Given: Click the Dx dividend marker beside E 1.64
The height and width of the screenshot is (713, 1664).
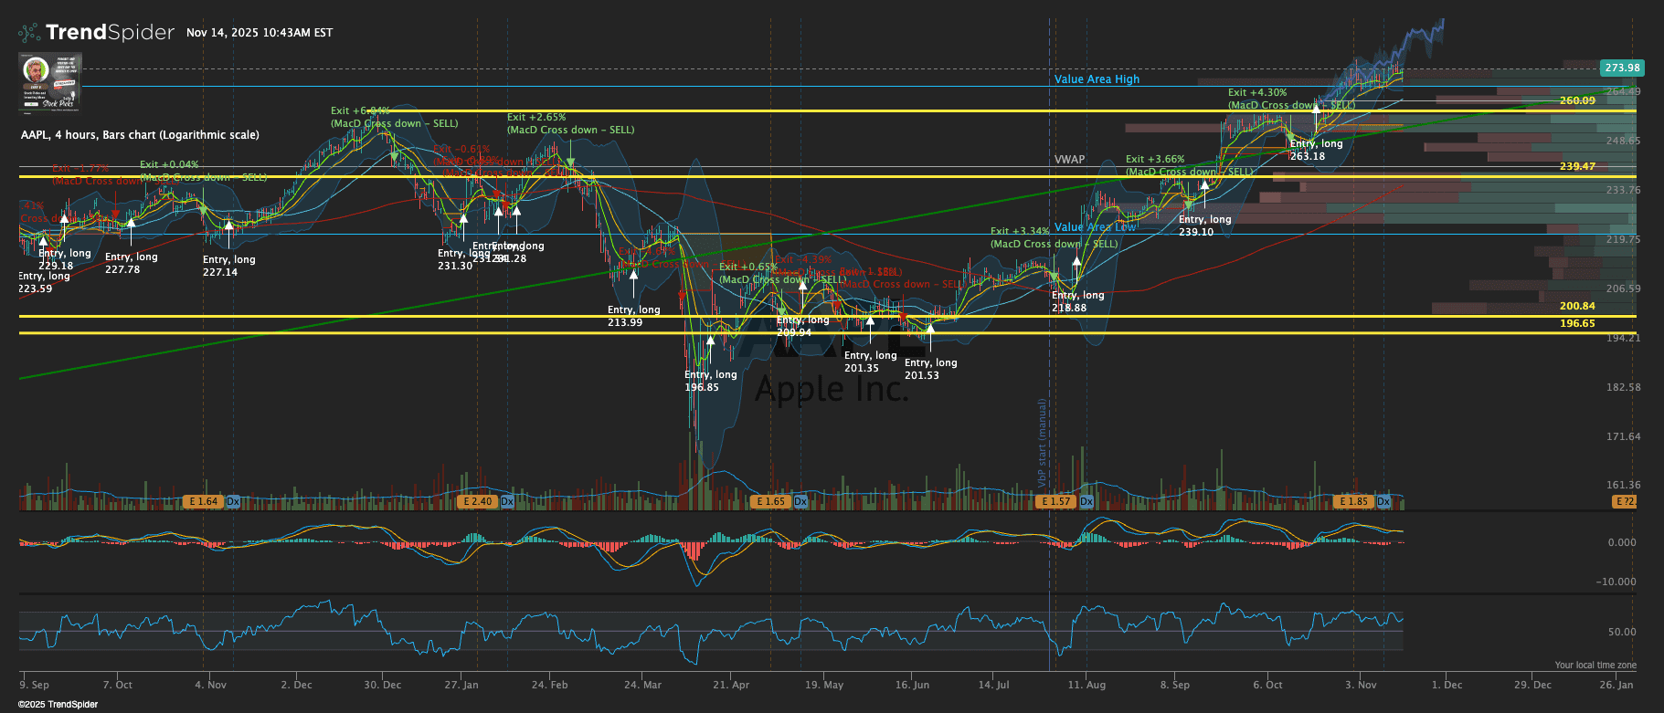Looking at the screenshot, I should coord(233,501).
